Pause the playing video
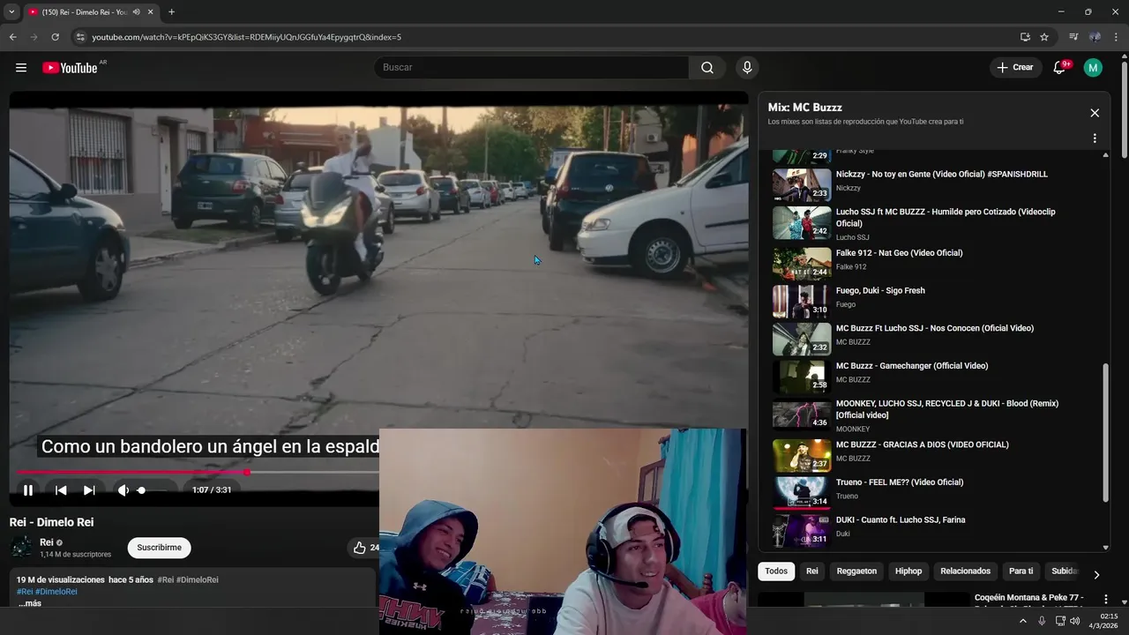 (x=28, y=490)
